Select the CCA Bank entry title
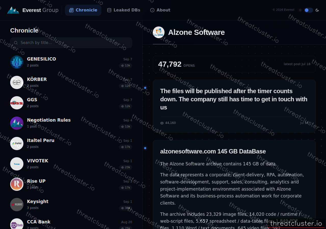 click(39, 222)
